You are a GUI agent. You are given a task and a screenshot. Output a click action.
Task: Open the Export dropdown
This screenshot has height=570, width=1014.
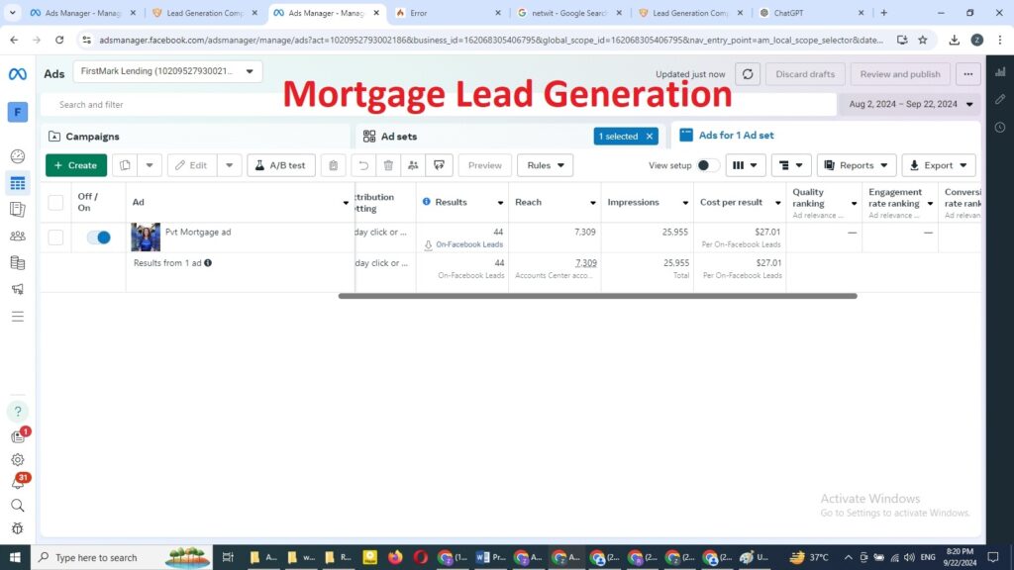pyautogui.click(x=939, y=165)
